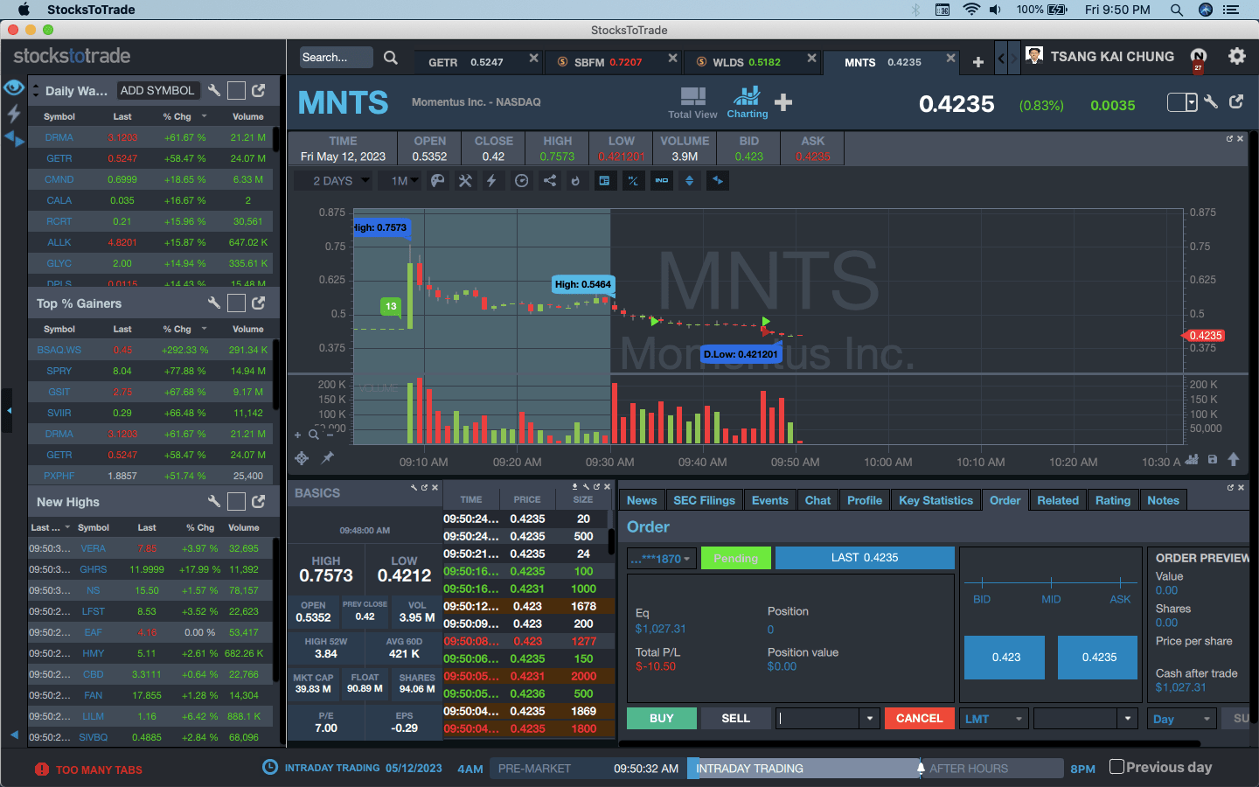
Task: Pop out the Daily Watchlist panel
Action: pos(259,90)
